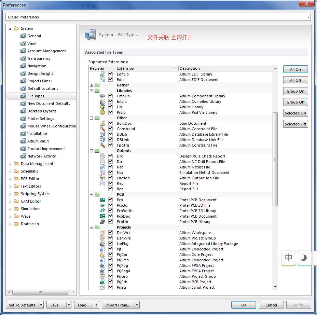The image size is (317, 315).
Task: Sort by the Extension column header
Action: coord(147,68)
